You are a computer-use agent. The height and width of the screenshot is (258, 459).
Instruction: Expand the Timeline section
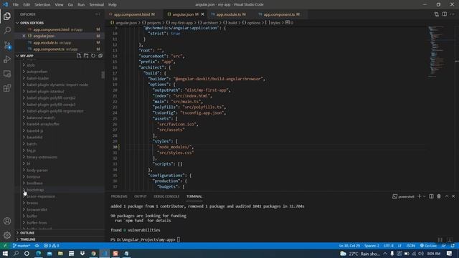[x=60, y=239]
